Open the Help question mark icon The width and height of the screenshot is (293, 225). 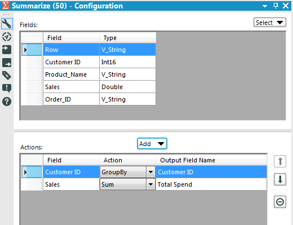(7, 102)
